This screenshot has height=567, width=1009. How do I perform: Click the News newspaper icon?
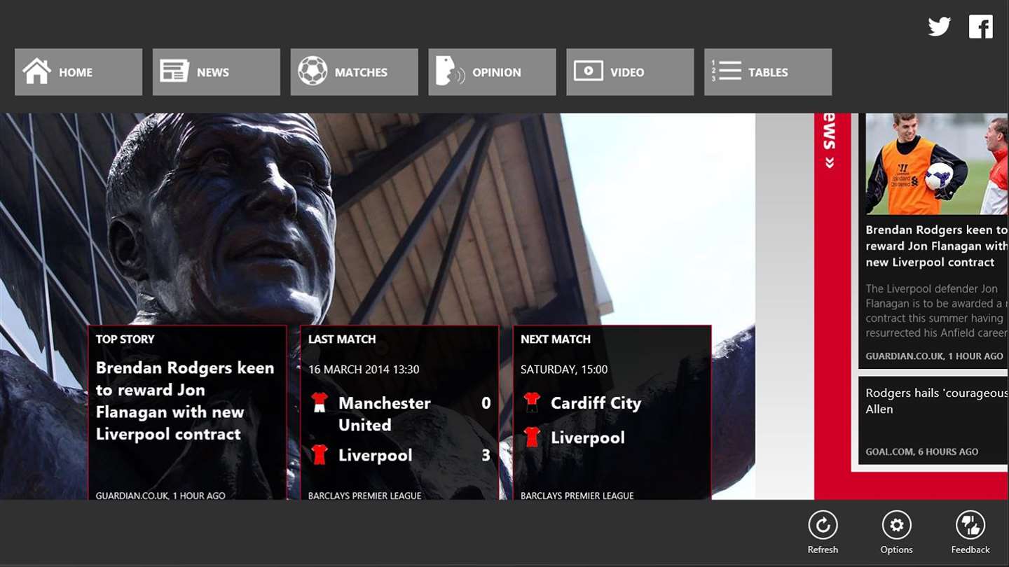[x=174, y=71]
